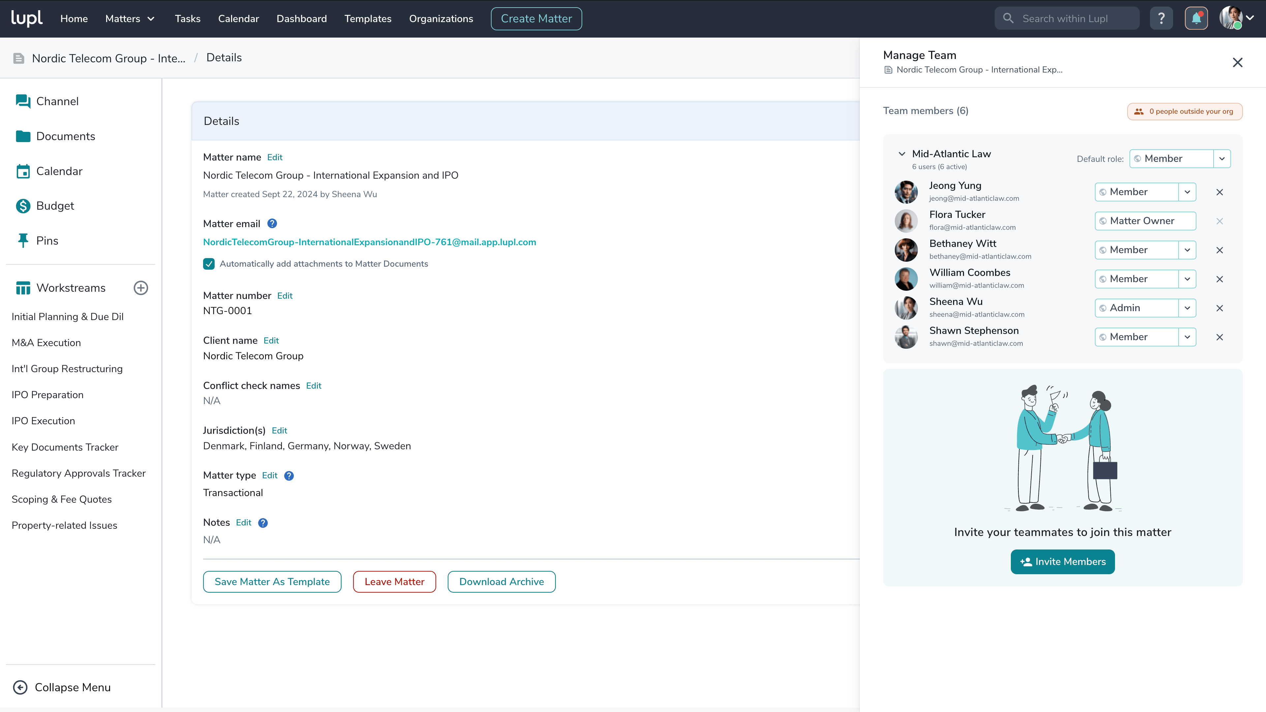Click the Notes help icon
The height and width of the screenshot is (712, 1266).
[263, 523]
